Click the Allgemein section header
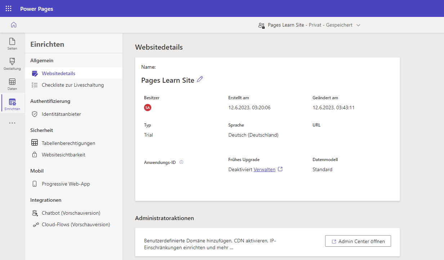Screen dimensions: 444x260 click(42, 61)
